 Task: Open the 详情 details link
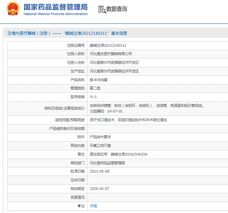tap(93, 206)
